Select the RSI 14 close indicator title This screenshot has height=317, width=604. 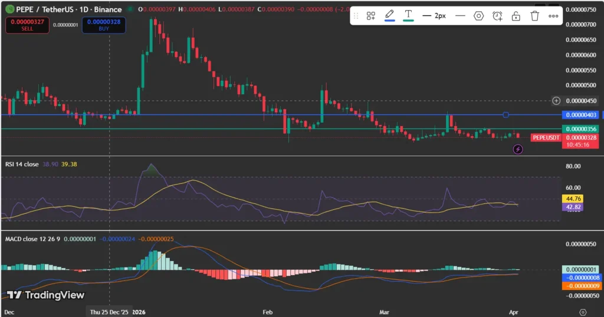tap(22, 164)
